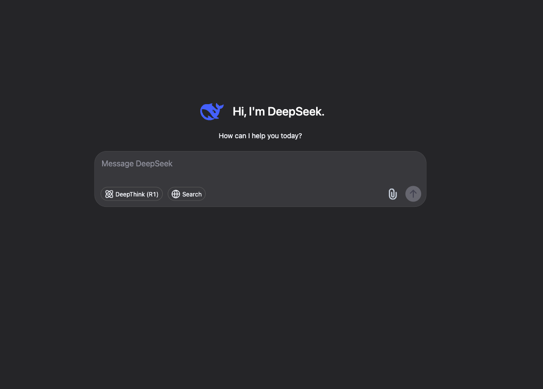Click the globe icon in Search pill
Viewport: 543px width, 389px height.
(x=176, y=194)
